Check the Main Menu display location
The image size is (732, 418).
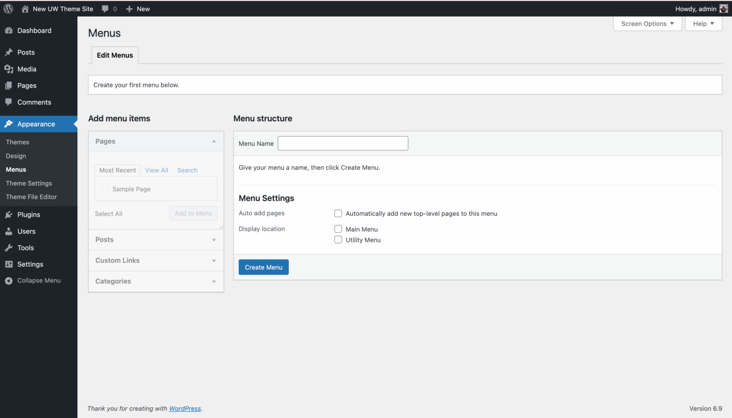[x=338, y=229]
